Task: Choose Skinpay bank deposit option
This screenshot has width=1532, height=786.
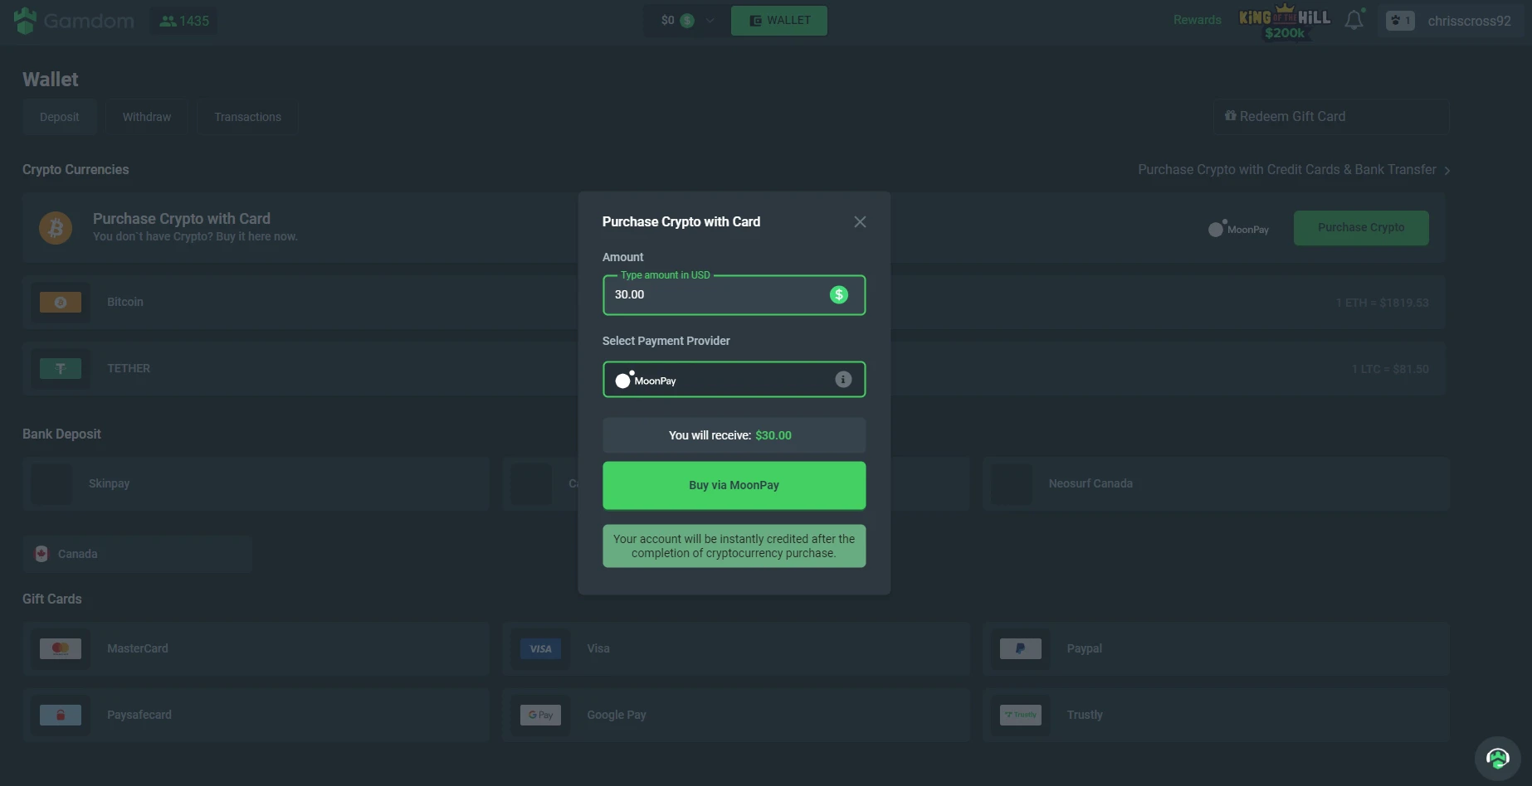Action: pyautogui.click(x=256, y=483)
